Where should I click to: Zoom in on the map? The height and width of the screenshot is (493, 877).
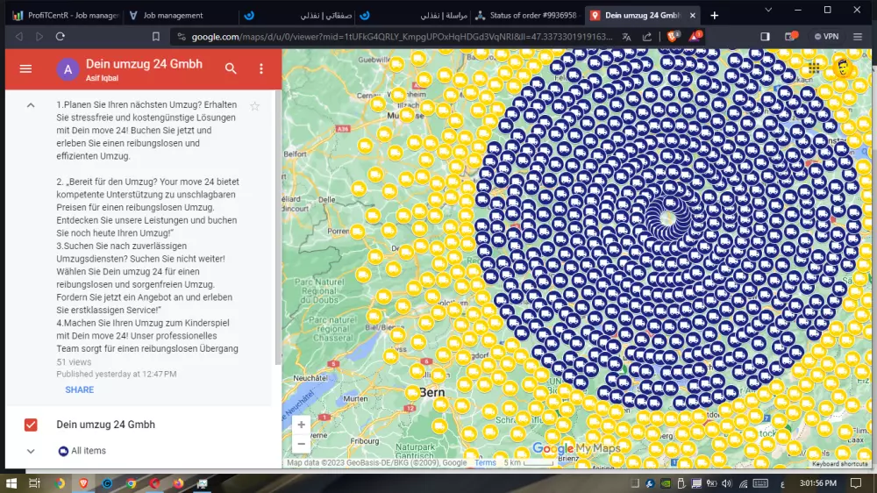coord(302,425)
